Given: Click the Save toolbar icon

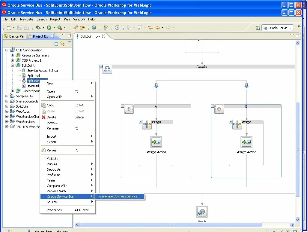Looking at the screenshot, I should (x=19, y=28).
